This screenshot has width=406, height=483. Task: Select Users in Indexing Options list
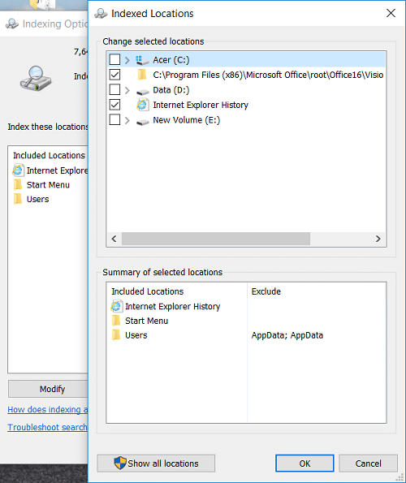coord(37,200)
